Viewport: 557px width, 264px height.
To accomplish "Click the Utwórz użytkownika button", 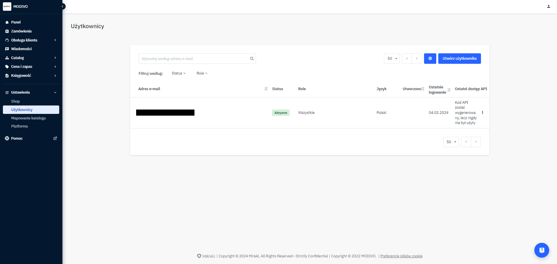I will (x=459, y=59).
